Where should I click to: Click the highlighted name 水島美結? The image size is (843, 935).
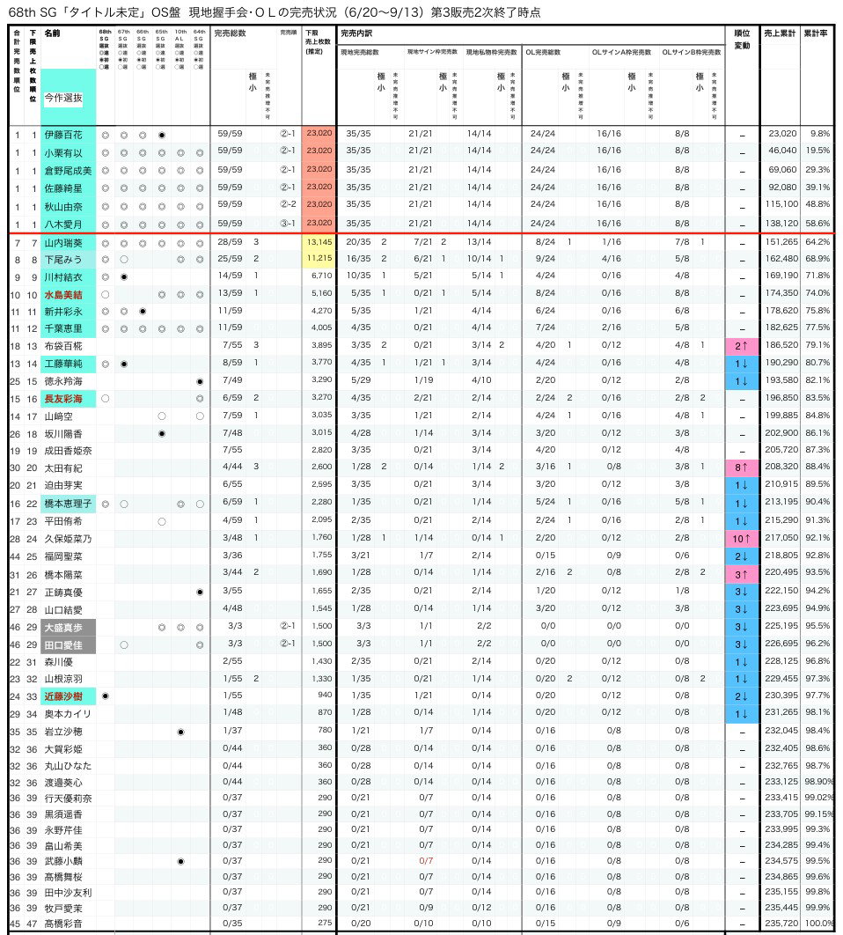pos(63,295)
